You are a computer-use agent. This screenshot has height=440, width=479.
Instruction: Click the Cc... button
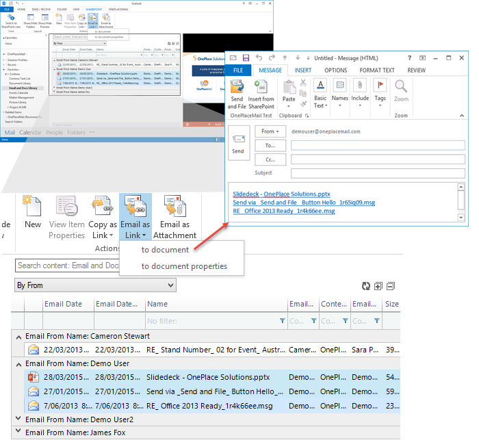(x=270, y=159)
